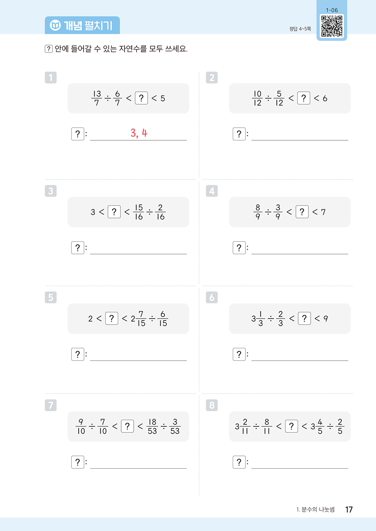The height and width of the screenshot is (531, 376).
Task: Click the answer line for problem 3
Action: click(x=138, y=254)
